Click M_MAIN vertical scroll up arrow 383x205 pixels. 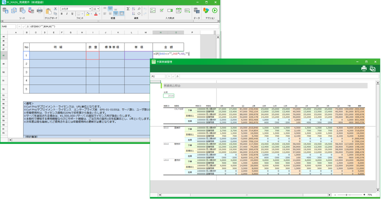(218, 37)
